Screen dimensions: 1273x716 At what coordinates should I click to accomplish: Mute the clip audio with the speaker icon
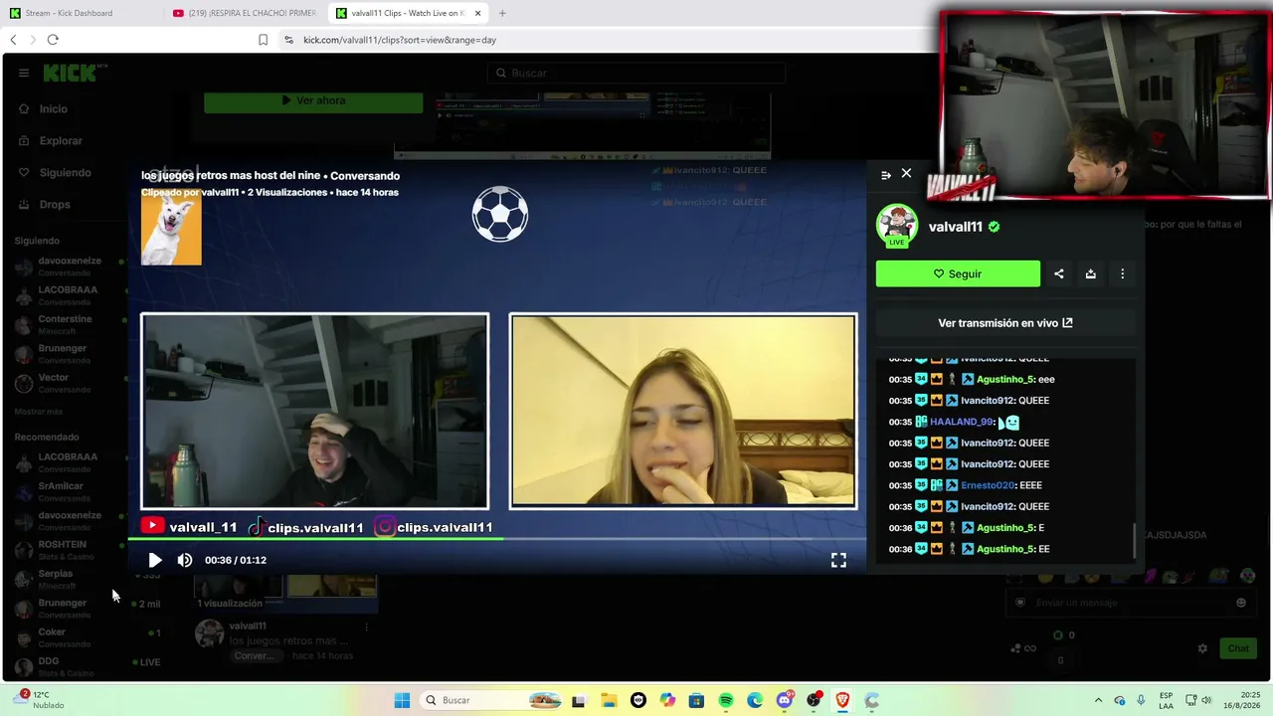[185, 560]
